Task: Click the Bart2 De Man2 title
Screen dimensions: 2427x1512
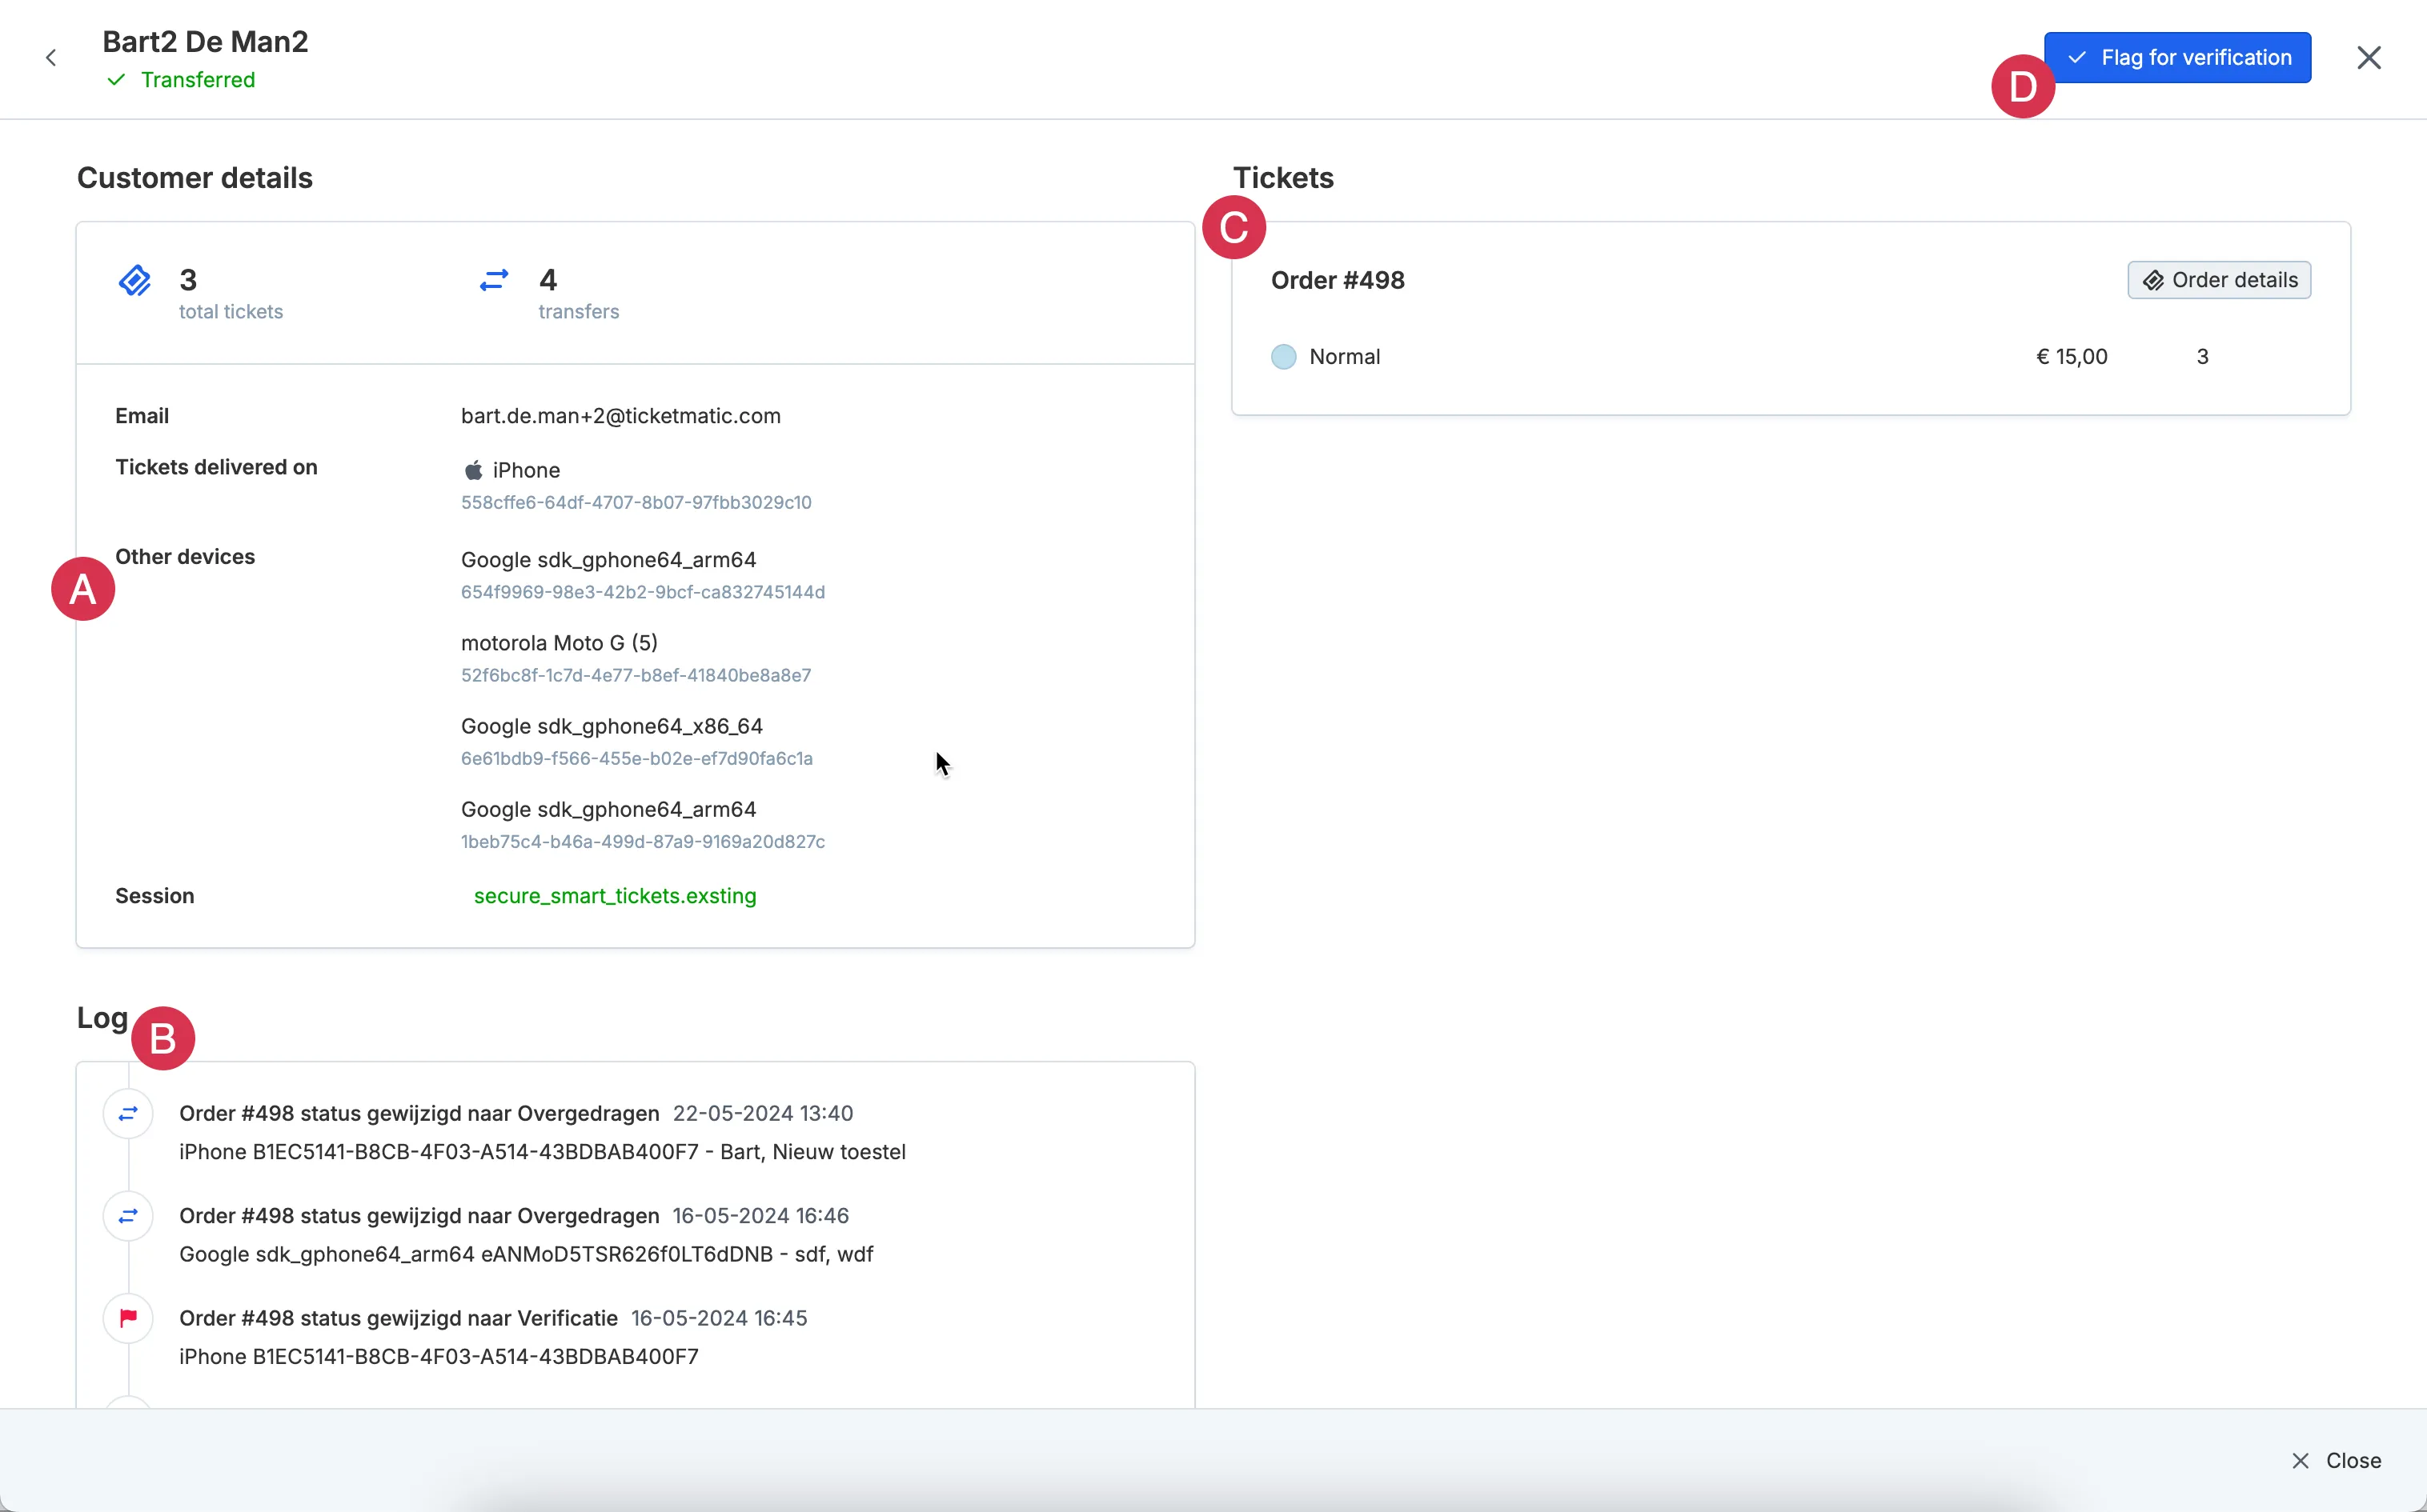Action: point(205,42)
